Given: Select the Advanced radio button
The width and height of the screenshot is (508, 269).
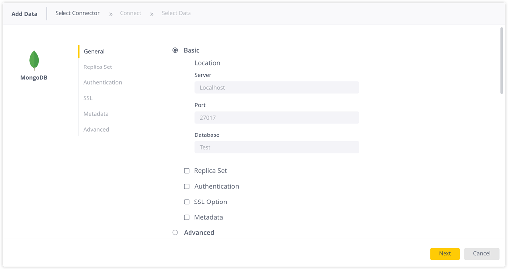Looking at the screenshot, I should click(175, 232).
